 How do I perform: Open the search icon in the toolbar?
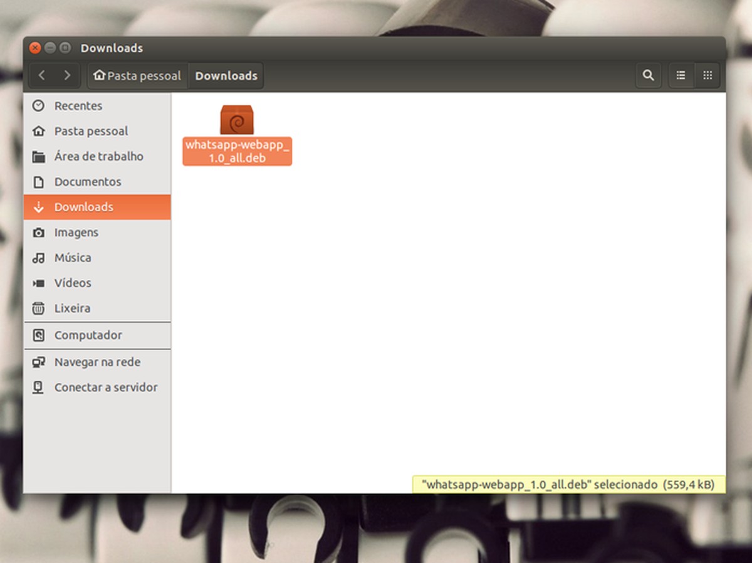[x=648, y=75]
